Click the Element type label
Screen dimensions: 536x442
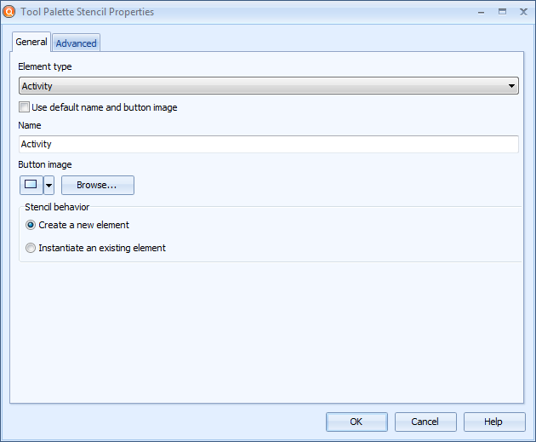(x=45, y=66)
